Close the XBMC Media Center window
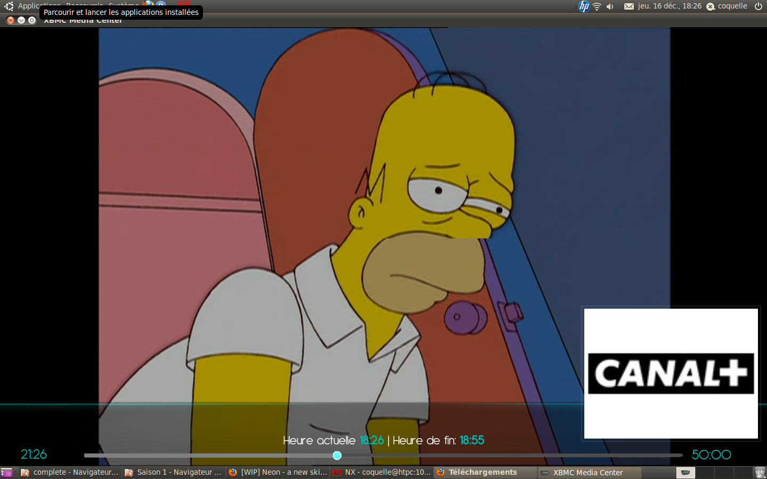This screenshot has height=479, width=767. [x=11, y=20]
